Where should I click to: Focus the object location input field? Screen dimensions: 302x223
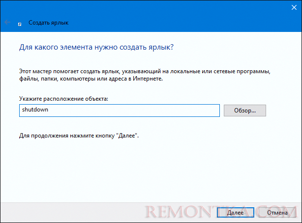[120, 111]
